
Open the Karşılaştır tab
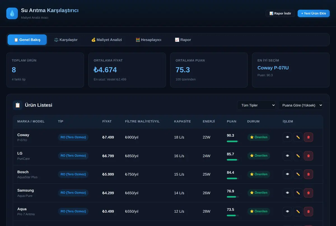pyautogui.click(x=66, y=40)
